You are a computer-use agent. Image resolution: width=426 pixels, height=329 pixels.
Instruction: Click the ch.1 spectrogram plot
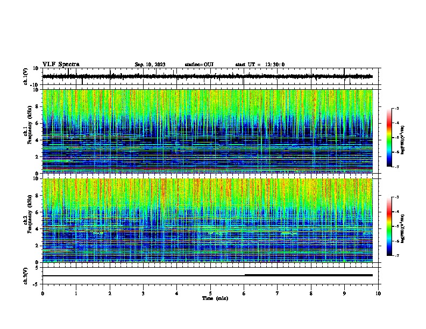click(x=208, y=131)
